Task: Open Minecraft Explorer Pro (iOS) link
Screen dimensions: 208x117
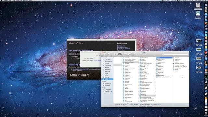Action: [80, 69]
